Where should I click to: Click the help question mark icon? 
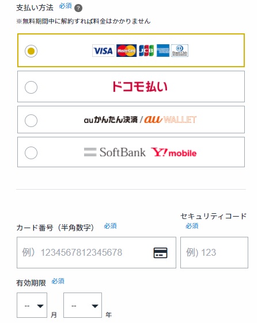pos(78,8)
